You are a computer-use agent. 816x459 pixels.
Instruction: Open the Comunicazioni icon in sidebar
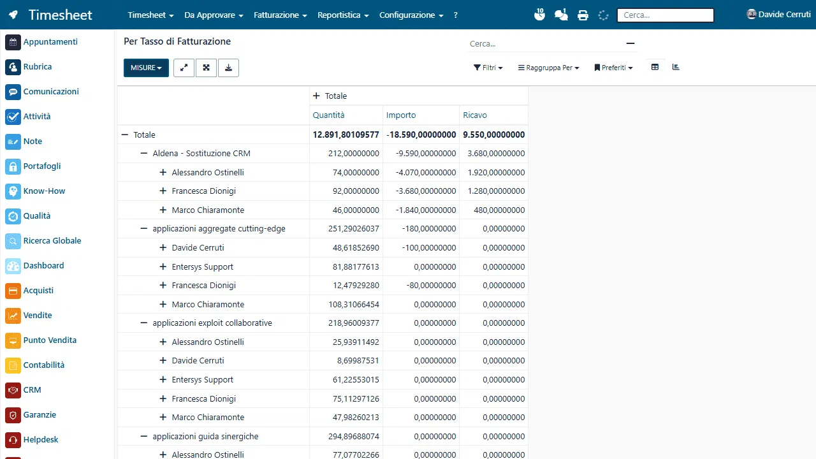13,92
